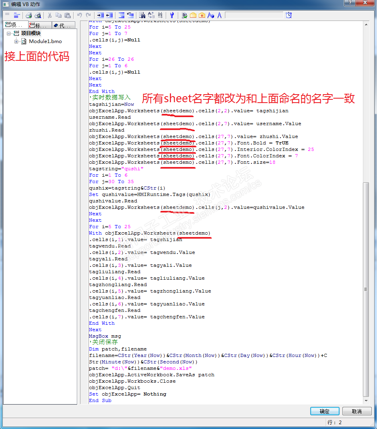Click the Decrease Indent icon

click(109, 15)
